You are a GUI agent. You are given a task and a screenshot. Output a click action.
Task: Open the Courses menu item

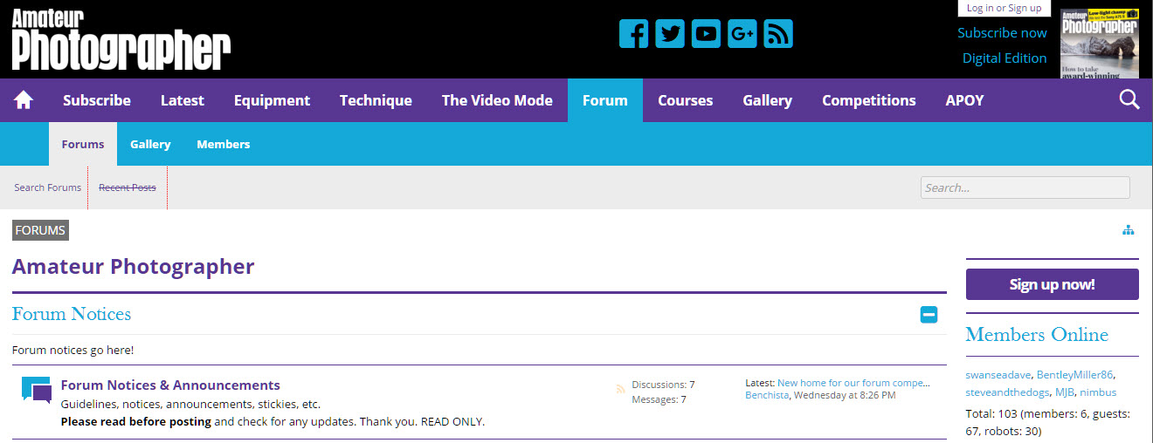click(x=686, y=100)
